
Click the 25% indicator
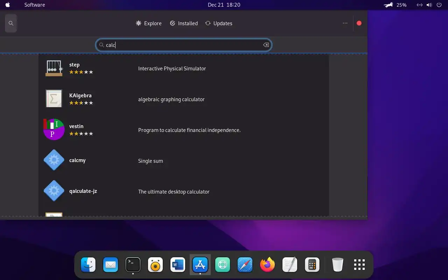401,5
